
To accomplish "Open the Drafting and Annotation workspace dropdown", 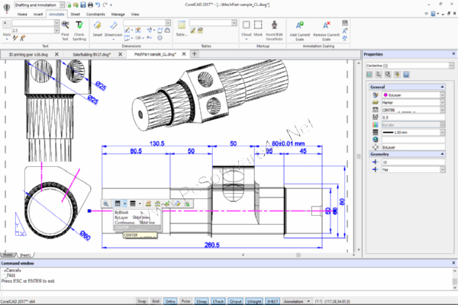I will click(62, 5).
